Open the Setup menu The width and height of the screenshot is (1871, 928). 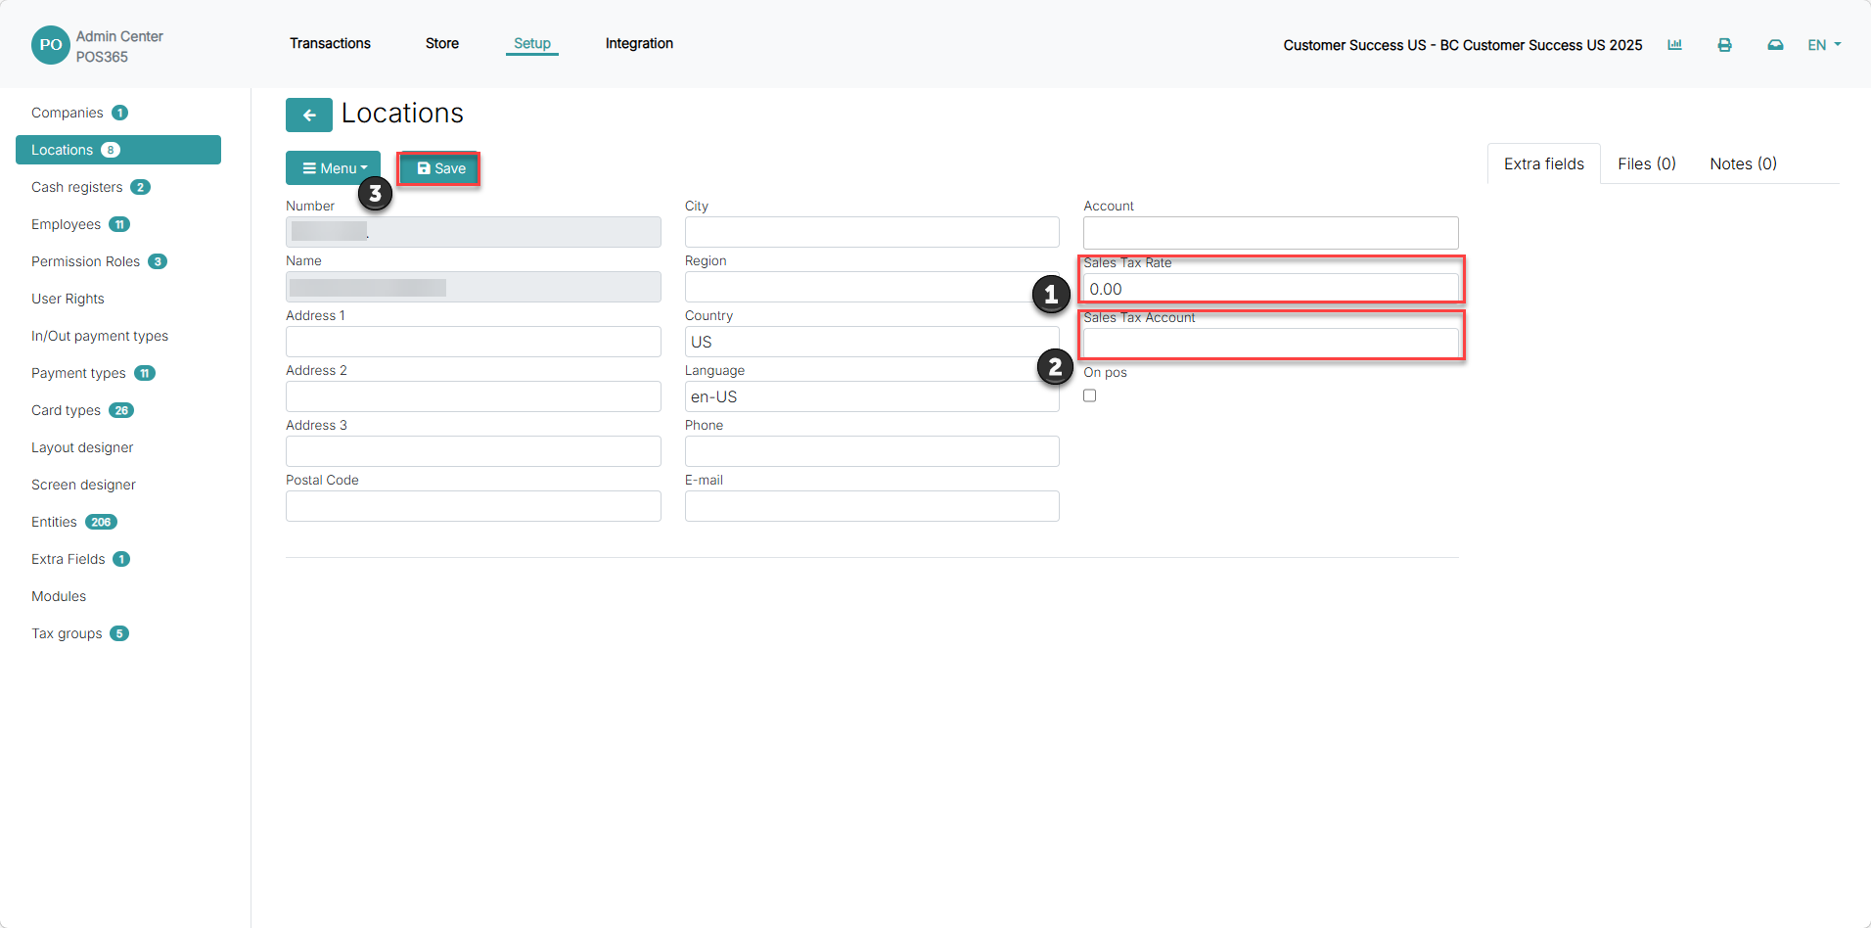pos(532,43)
